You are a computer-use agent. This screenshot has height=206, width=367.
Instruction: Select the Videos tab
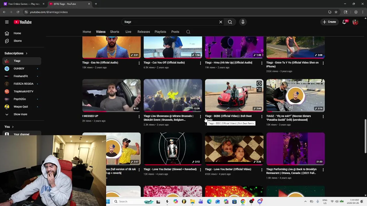pos(101,32)
